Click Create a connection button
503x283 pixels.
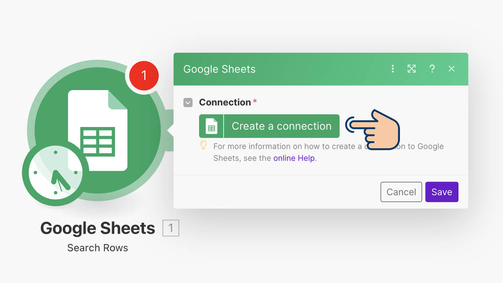[x=269, y=126]
